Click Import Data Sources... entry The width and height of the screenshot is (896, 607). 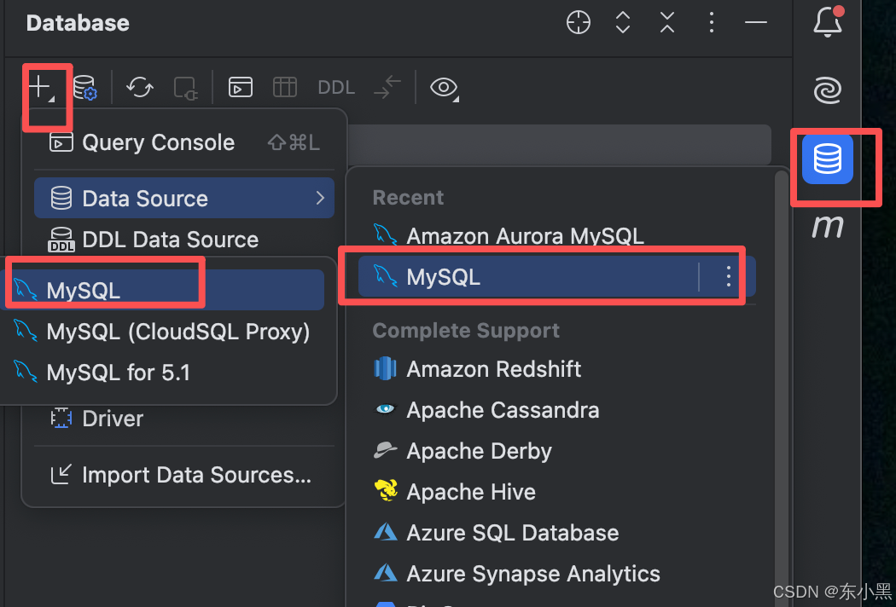[x=196, y=475]
